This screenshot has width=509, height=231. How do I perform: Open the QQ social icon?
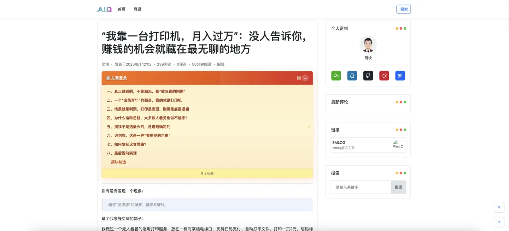click(x=352, y=76)
